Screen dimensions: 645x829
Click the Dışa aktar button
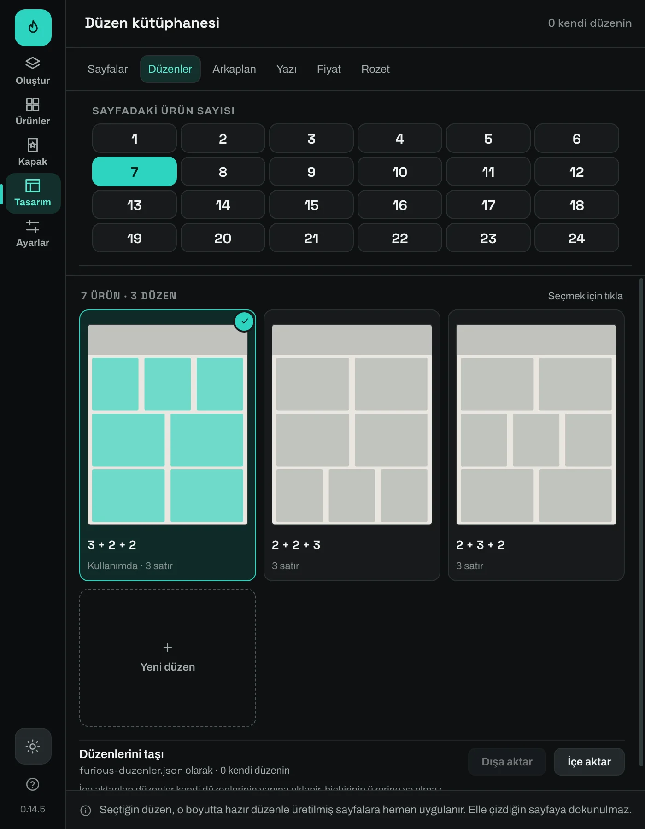tap(507, 762)
